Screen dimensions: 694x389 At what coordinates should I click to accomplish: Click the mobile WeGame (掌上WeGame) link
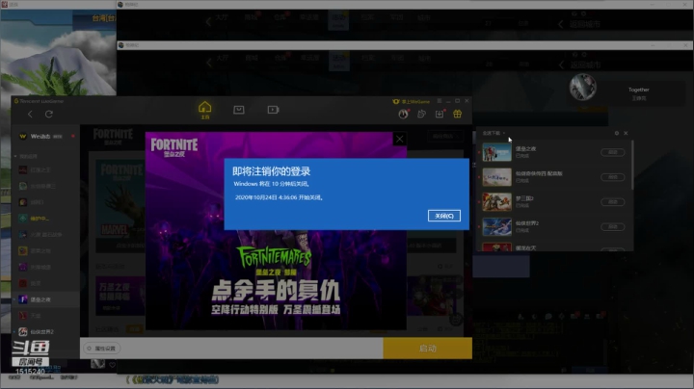(x=412, y=102)
